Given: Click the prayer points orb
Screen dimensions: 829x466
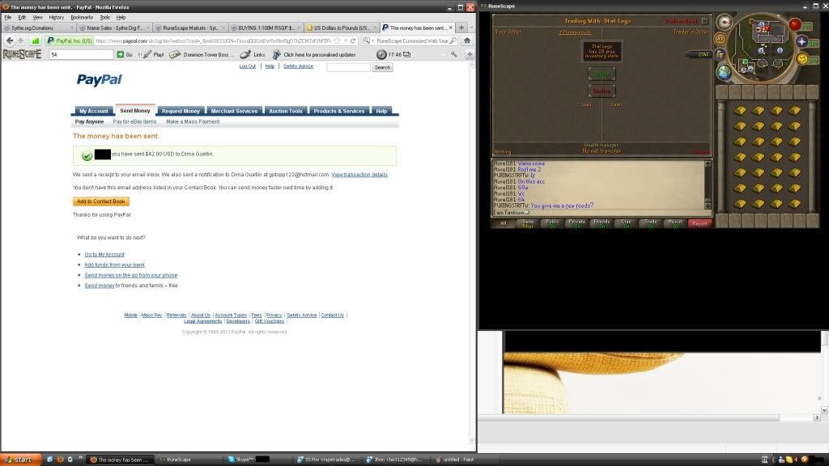Looking at the screenshot, I should (801, 42).
